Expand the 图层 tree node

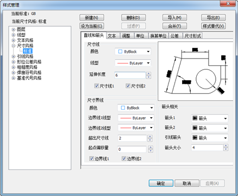[14, 29]
